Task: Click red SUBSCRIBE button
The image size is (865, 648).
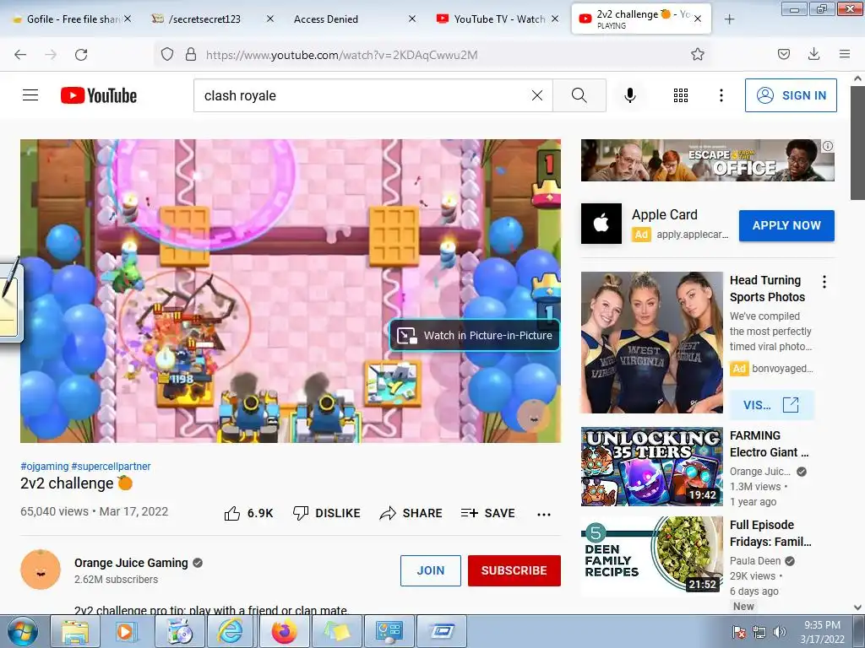Action: [x=514, y=570]
